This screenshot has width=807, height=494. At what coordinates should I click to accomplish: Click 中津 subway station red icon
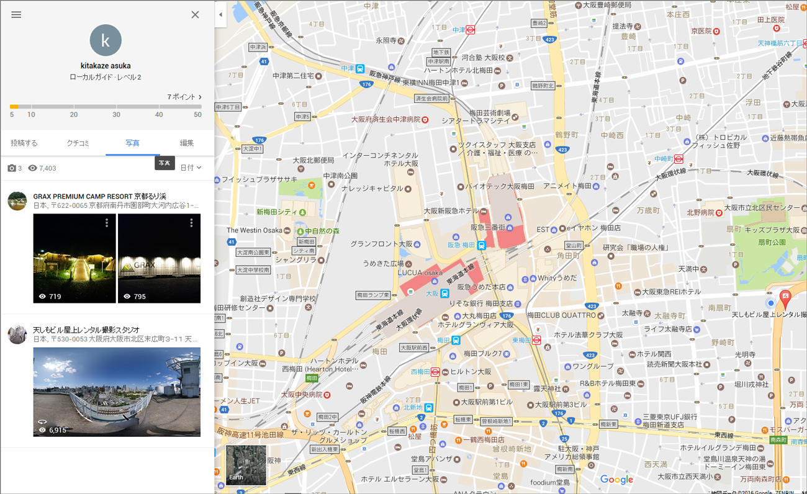(x=471, y=29)
